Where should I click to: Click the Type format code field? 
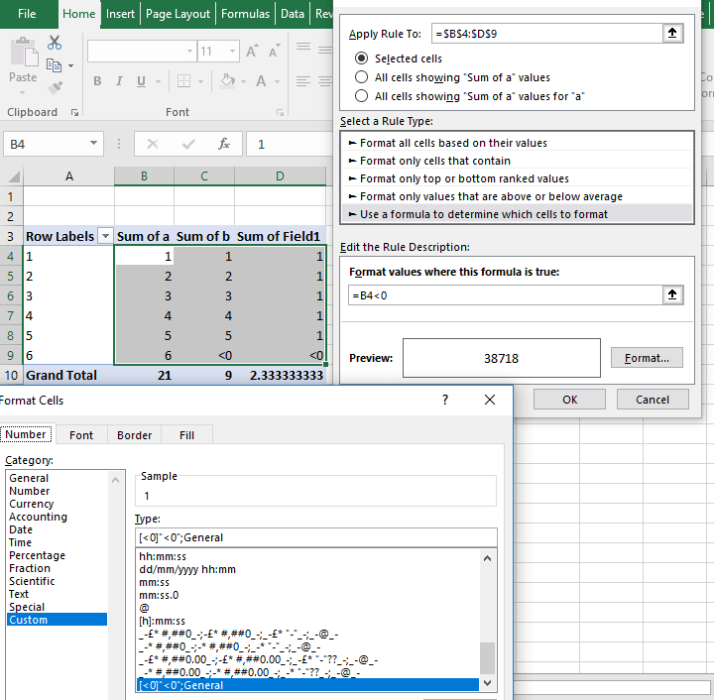(x=316, y=537)
